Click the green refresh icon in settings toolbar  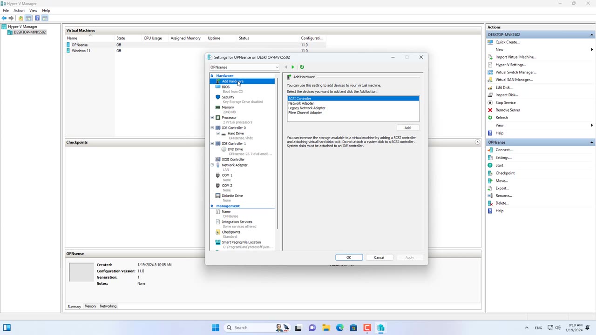click(x=302, y=67)
